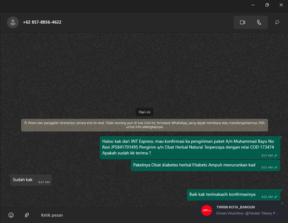Select the "Paketnya Obat diabetes herbal" message
Screen dimensions: 288x223
tap(206, 166)
